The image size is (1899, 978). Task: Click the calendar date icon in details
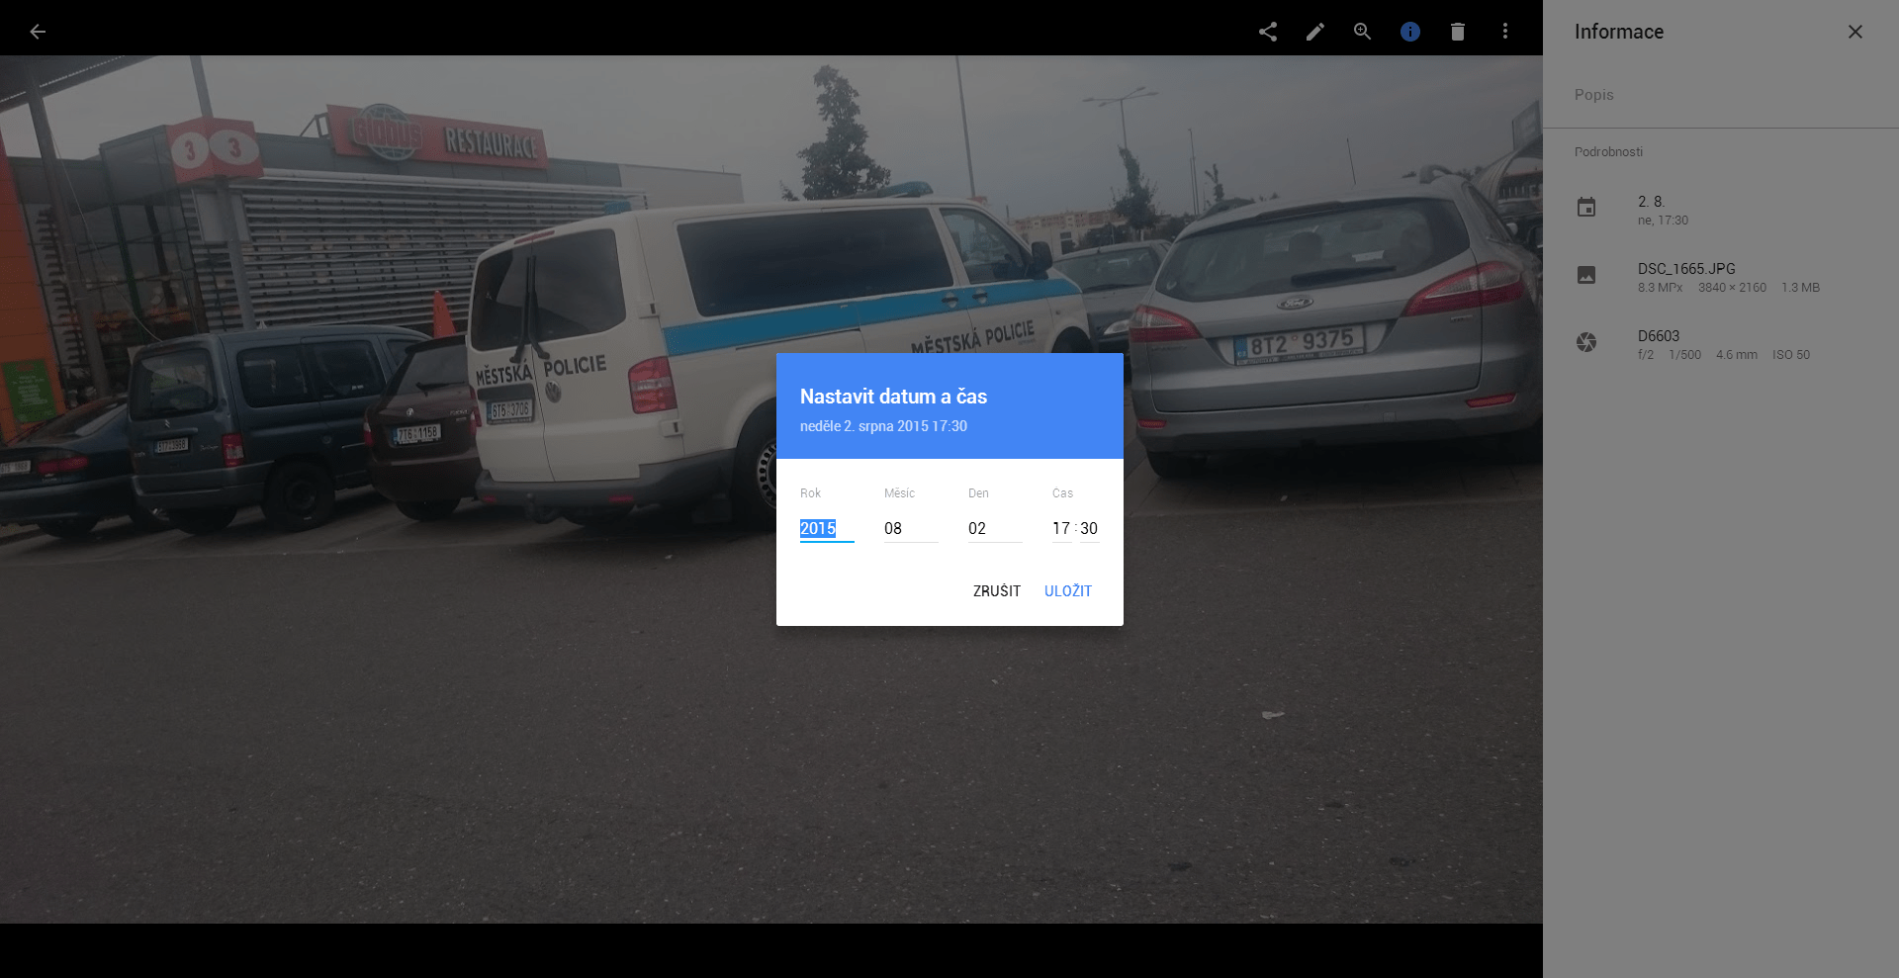pos(1586,208)
